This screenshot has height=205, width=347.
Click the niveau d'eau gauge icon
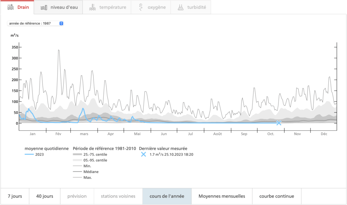[43, 7]
